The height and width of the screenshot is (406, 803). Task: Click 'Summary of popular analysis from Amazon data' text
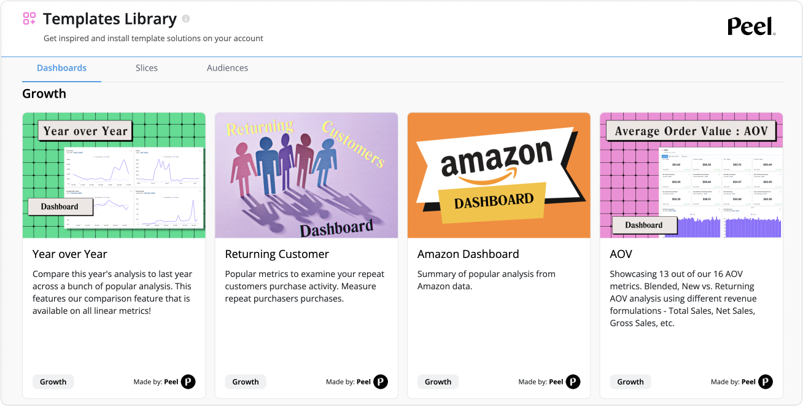coord(486,280)
